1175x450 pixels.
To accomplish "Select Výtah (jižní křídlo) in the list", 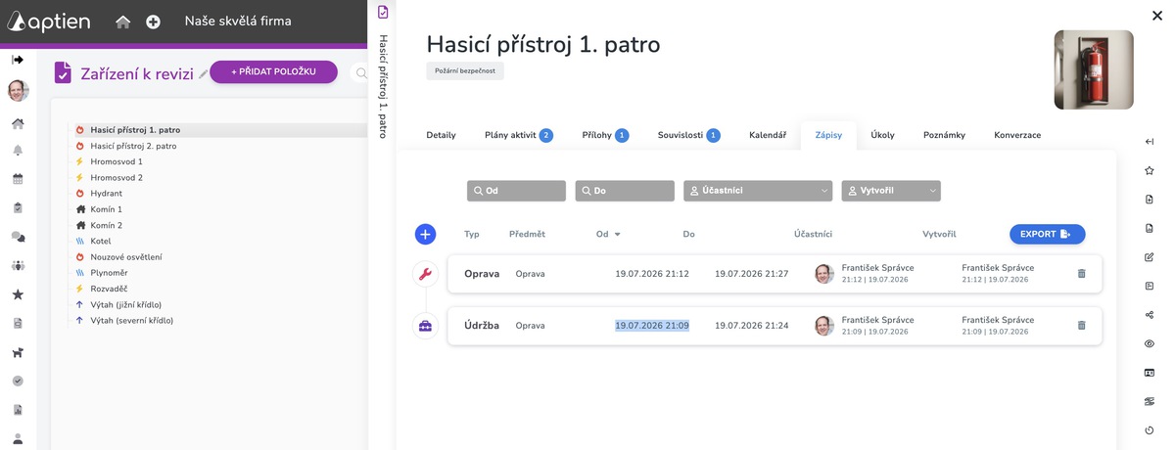I will pyautogui.click(x=125, y=304).
